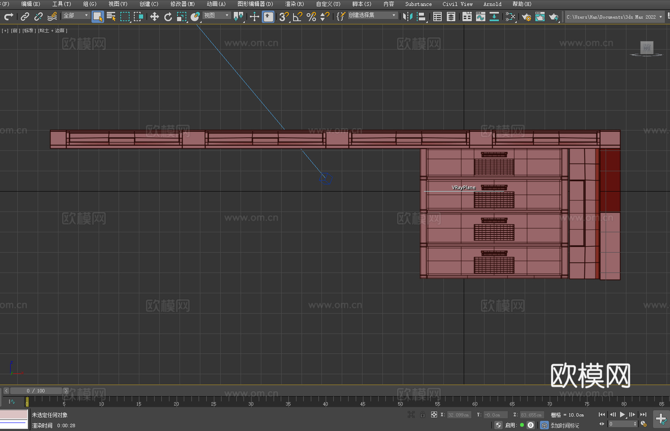Activate the Select Object tool

tap(98, 17)
